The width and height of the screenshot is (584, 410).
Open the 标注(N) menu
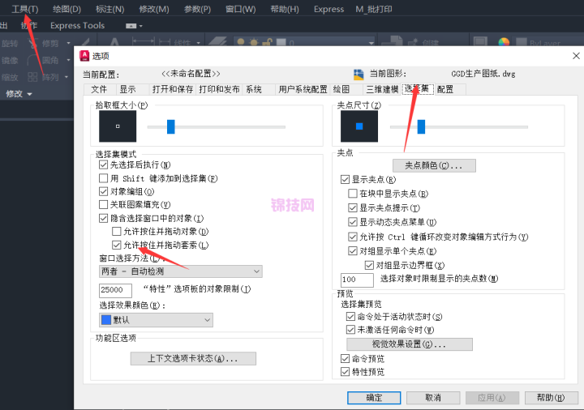(x=109, y=9)
